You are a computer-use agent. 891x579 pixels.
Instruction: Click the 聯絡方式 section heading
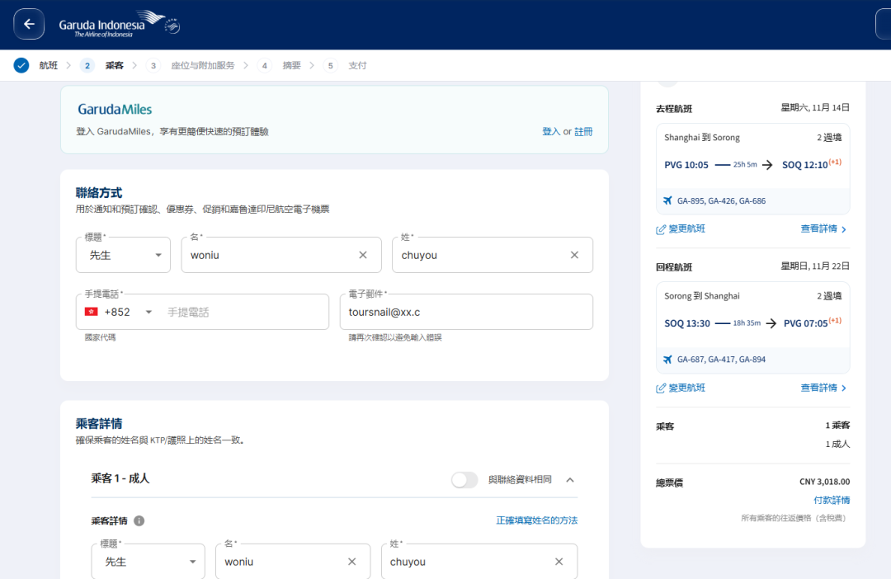click(99, 193)
